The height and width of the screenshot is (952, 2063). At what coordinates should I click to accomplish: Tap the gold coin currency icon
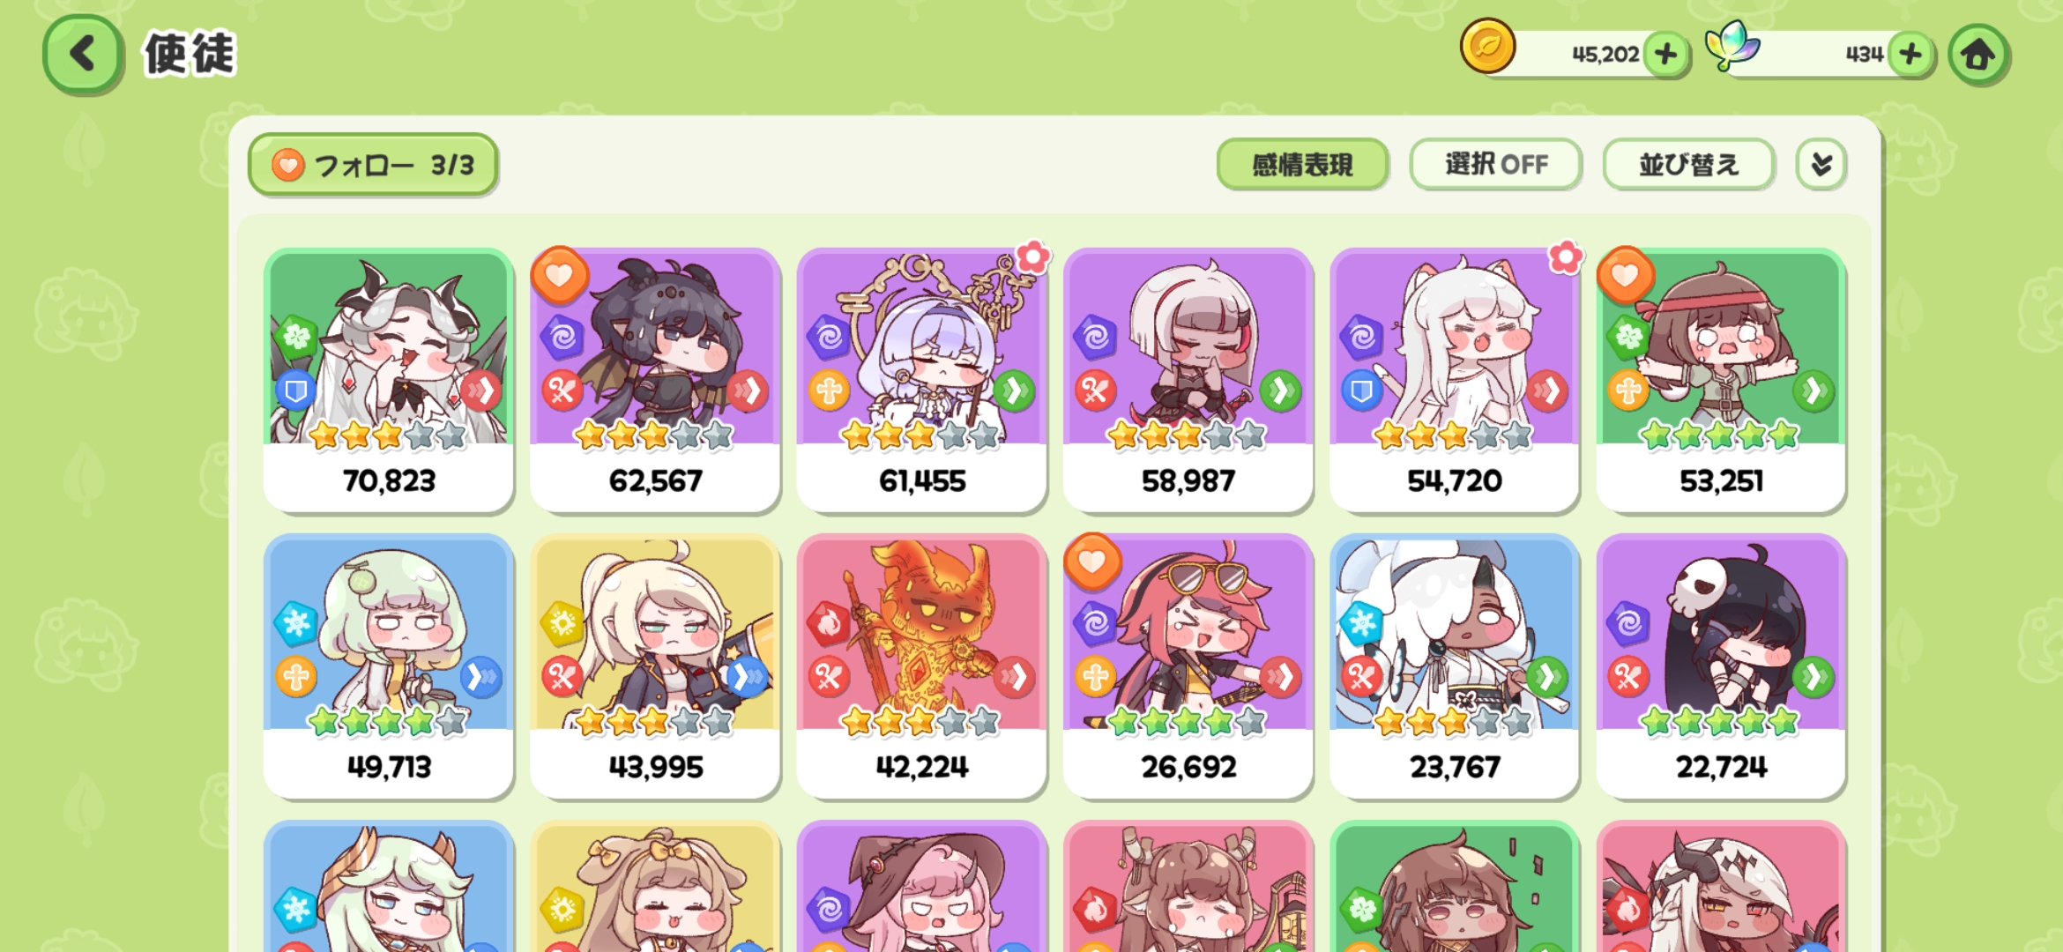1488,46
